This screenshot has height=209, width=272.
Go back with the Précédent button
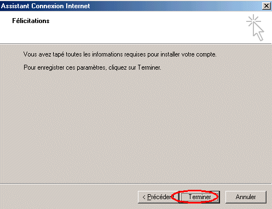coord(158,197)
